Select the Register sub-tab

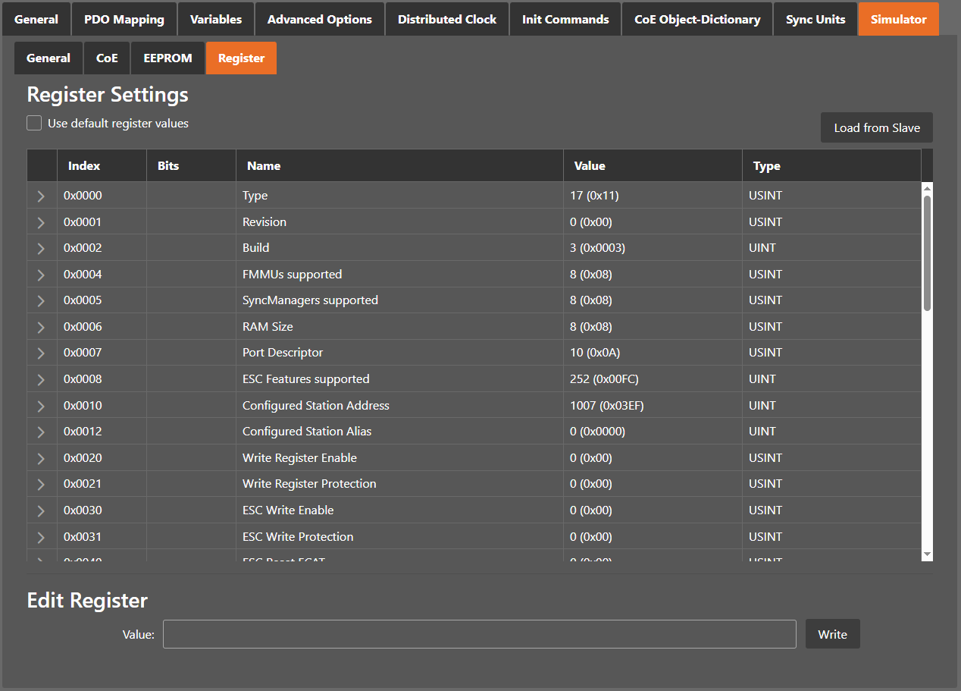pyautogui.click(x=242, y=58)
